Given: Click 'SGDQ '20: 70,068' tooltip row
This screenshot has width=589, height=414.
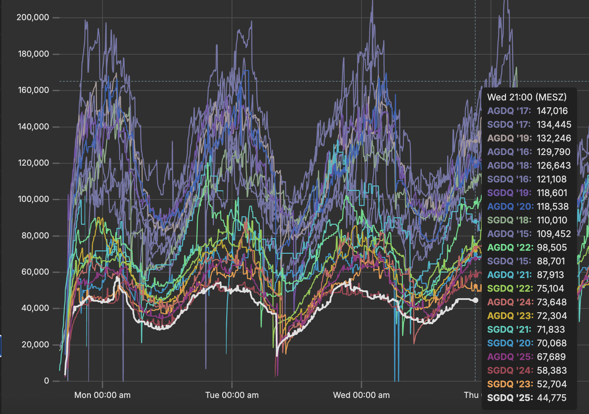Looking at the screenshot, I should (x=527, y=343).
